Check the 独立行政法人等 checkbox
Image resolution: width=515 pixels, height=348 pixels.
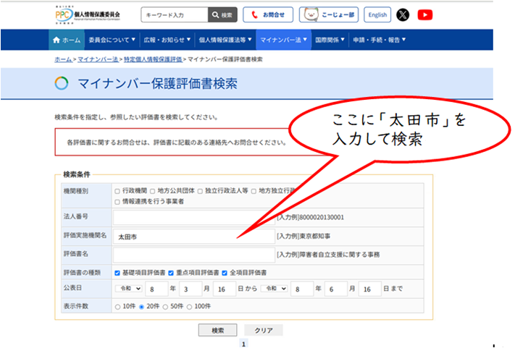coord(200,191)
